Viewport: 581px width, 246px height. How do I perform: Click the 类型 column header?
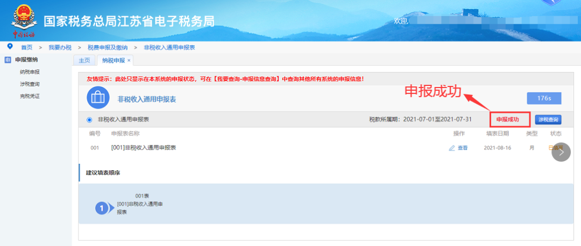[x=532, y=133]
